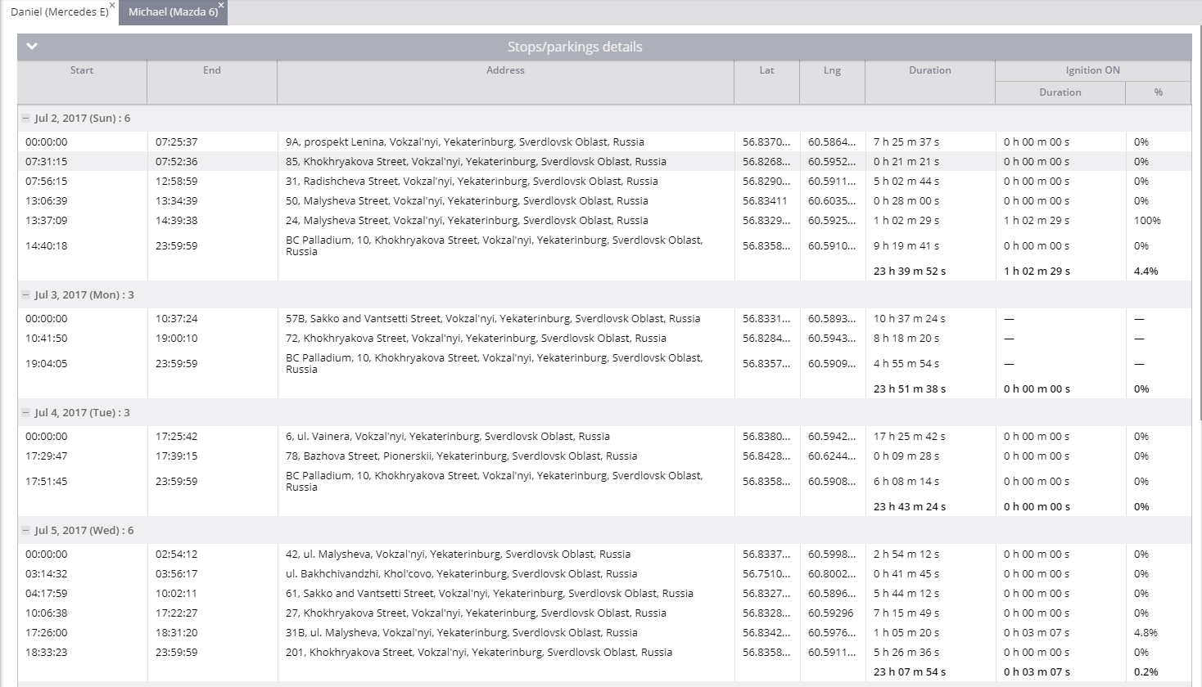Click the main Duration column header
1202x687 pixels.
click(x=930, y=70)
